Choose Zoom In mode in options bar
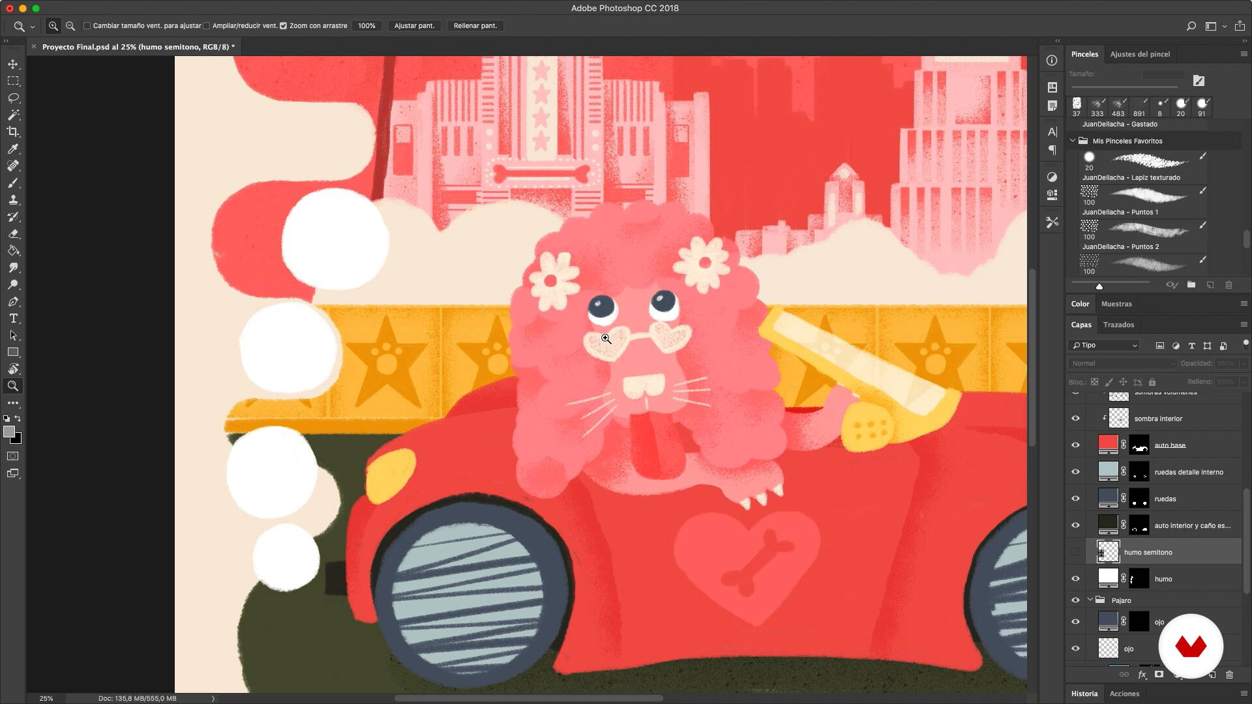 pos(53,26)
